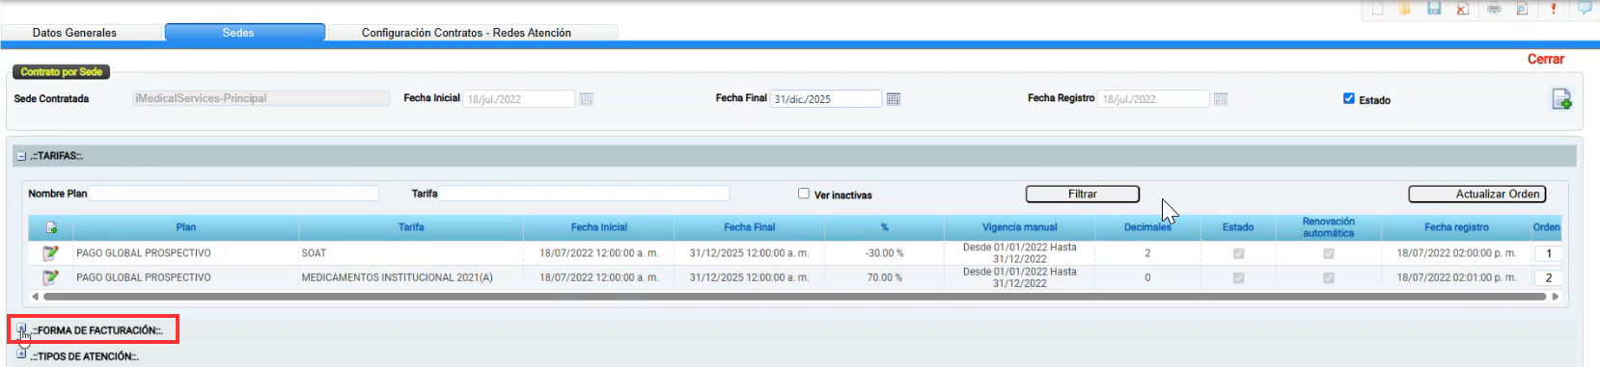Viewport: 1600px width, 367px height.
Task: Collapse the TARIFAS section
Action: coord(21,156)
